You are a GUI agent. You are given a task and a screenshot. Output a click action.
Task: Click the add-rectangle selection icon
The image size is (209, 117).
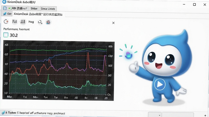[x=40, y=22]
